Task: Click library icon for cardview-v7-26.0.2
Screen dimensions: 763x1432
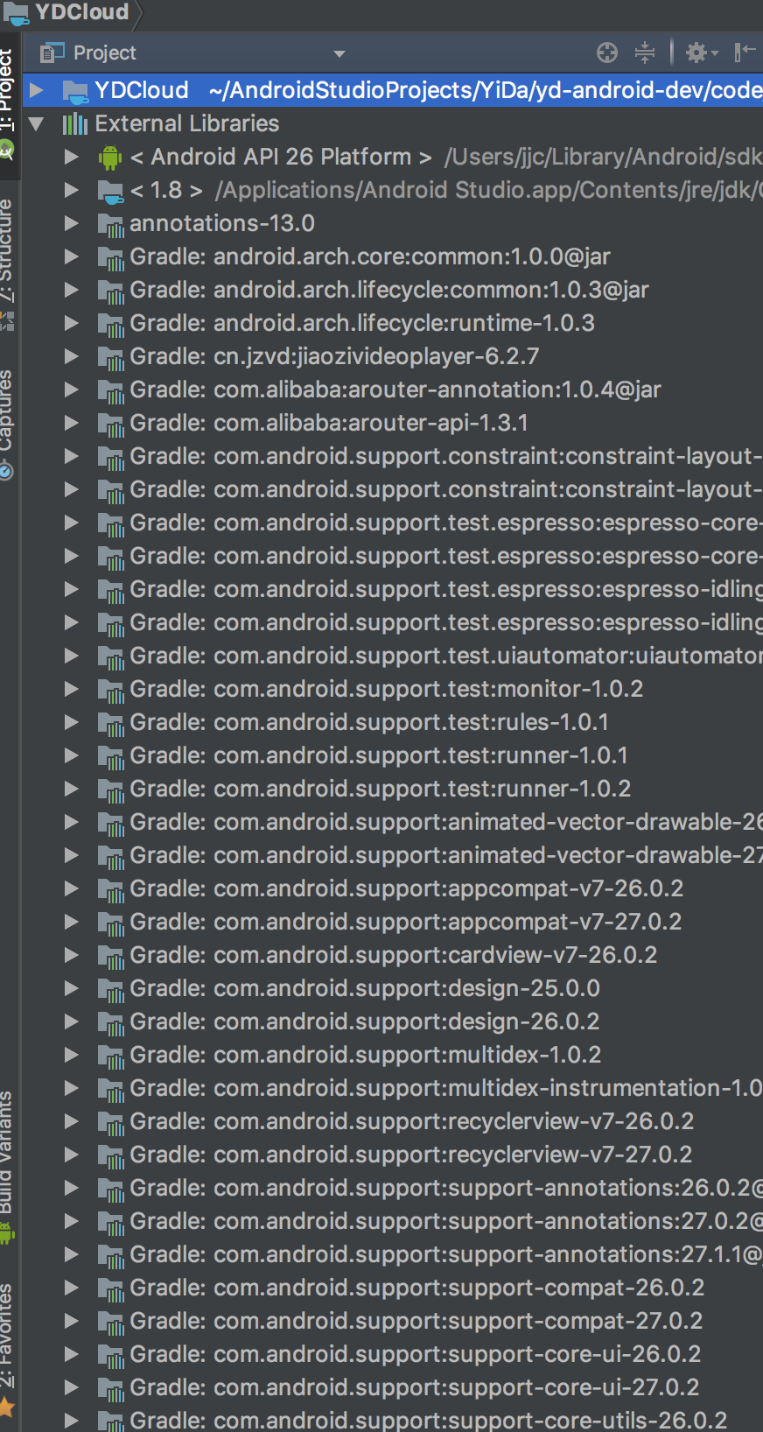Action: (110, 957)
